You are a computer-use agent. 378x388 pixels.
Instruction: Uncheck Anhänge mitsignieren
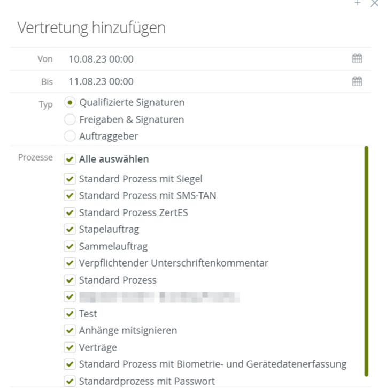click(69, 331)
